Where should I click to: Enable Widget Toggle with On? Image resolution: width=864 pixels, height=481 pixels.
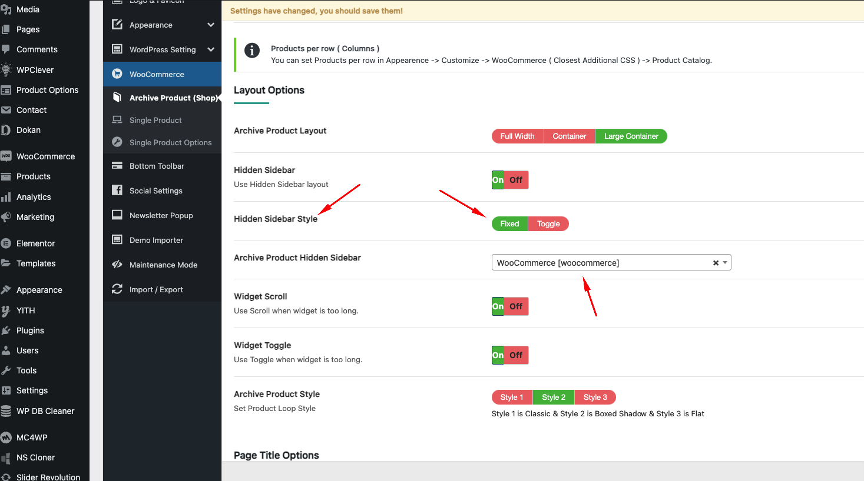[498, 355]
